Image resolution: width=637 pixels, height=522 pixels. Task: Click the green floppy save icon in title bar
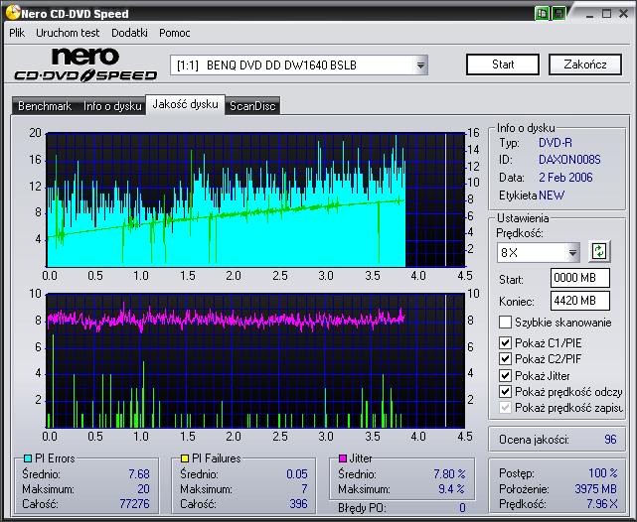(558, 13)
